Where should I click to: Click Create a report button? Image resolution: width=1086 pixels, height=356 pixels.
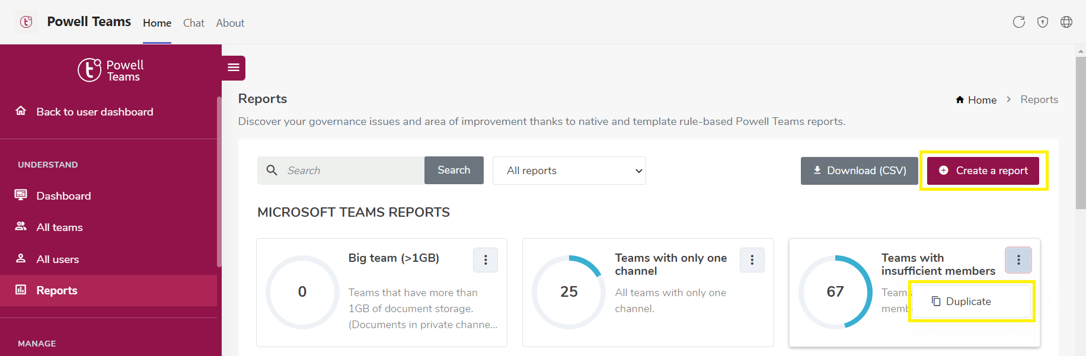(983, 171)
